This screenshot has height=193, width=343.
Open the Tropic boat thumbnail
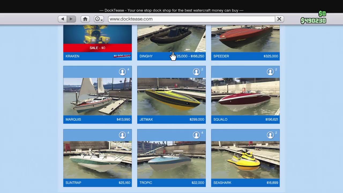[171, 160]
